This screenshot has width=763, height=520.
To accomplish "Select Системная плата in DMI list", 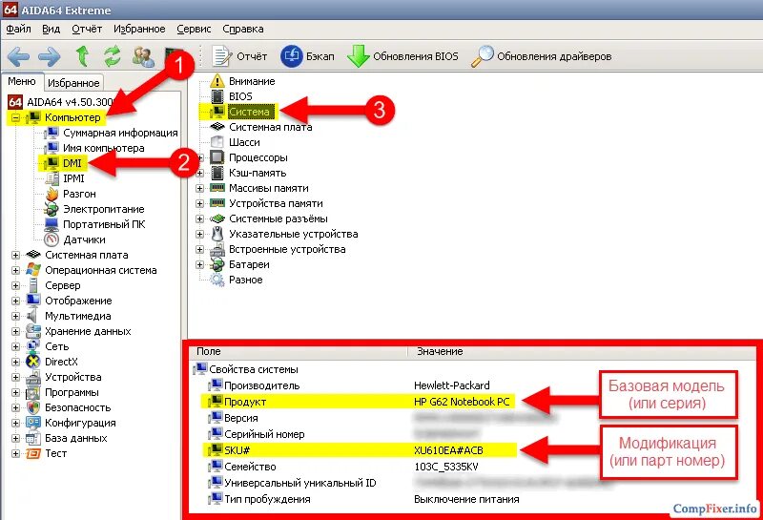I will pyautogui.click(x=271, y=127).
